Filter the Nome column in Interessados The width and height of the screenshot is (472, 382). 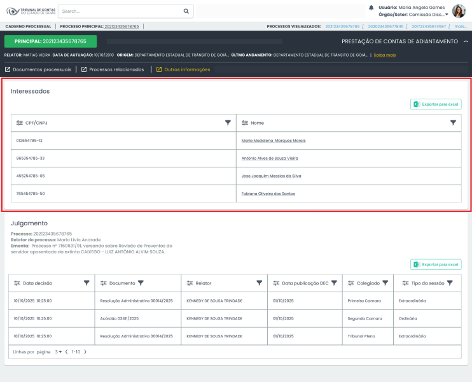(x=453, y=122)
